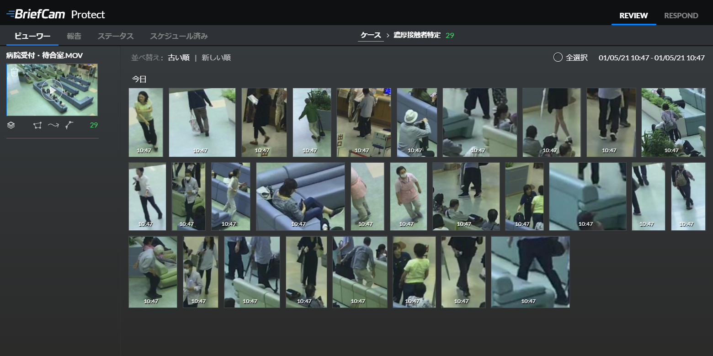
Task: Select the curved path arrow icon
Action: pyautogui.click(x=53, y=125)
